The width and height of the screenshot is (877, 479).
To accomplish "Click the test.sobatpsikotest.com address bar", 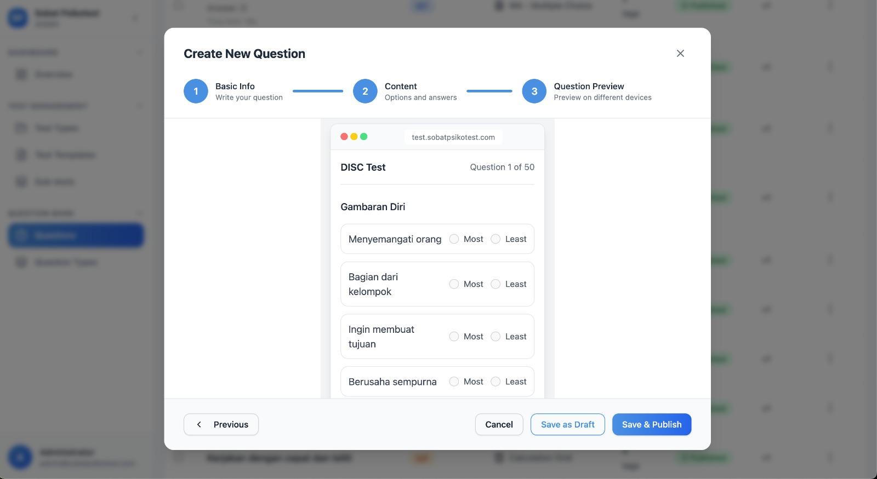I will pos(453,137).
